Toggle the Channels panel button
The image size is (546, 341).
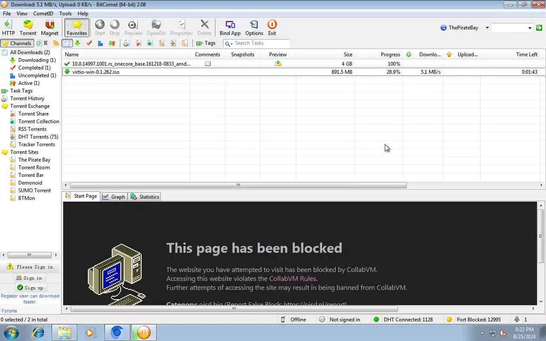point(17,43)
